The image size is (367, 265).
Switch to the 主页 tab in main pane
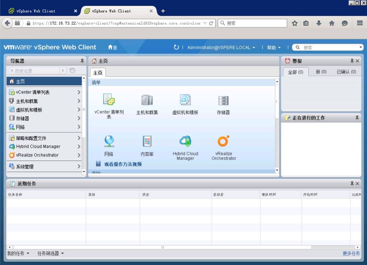point(98,73)
